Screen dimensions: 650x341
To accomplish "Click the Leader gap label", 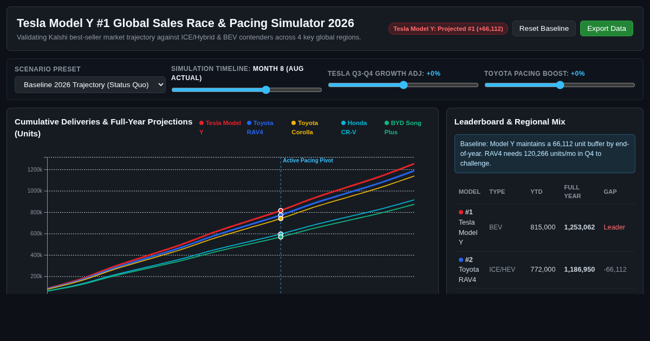I will [614, 227].
